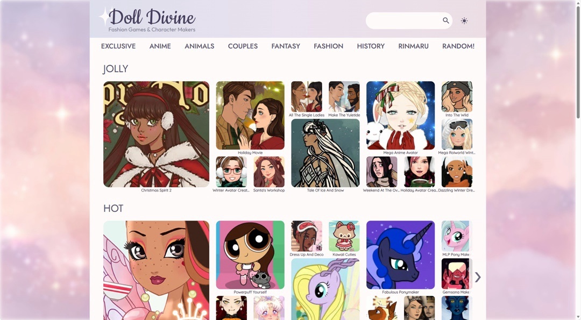The width and height of the screenshot is (581, 320).
Task: Click the Doll Divine logo
Action: pyautogui.click(x=147, y=19)
